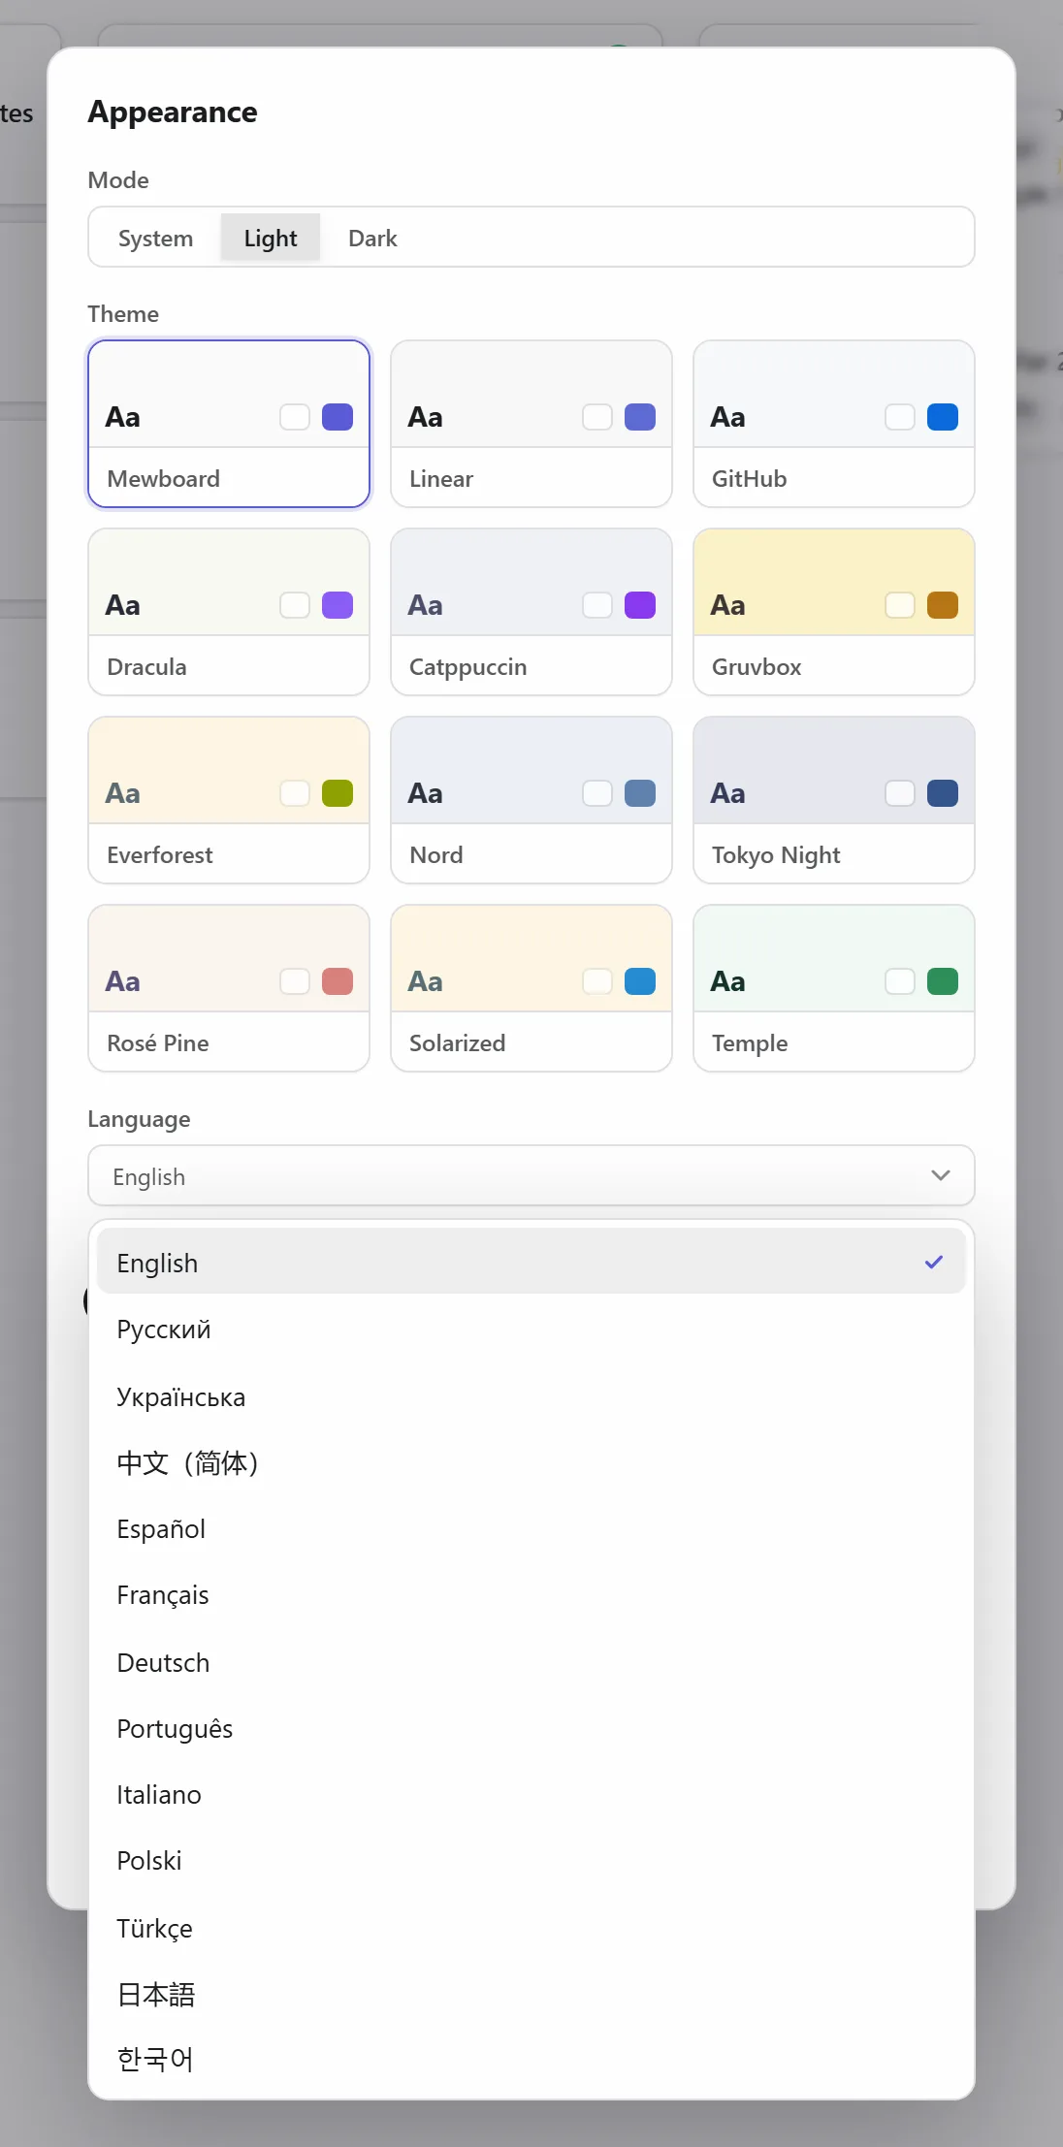Image resolution: width=1063 pixels, height=2147 pixels.
Task: Choose 中文 (简体) language option
Action: point(531,1462)
